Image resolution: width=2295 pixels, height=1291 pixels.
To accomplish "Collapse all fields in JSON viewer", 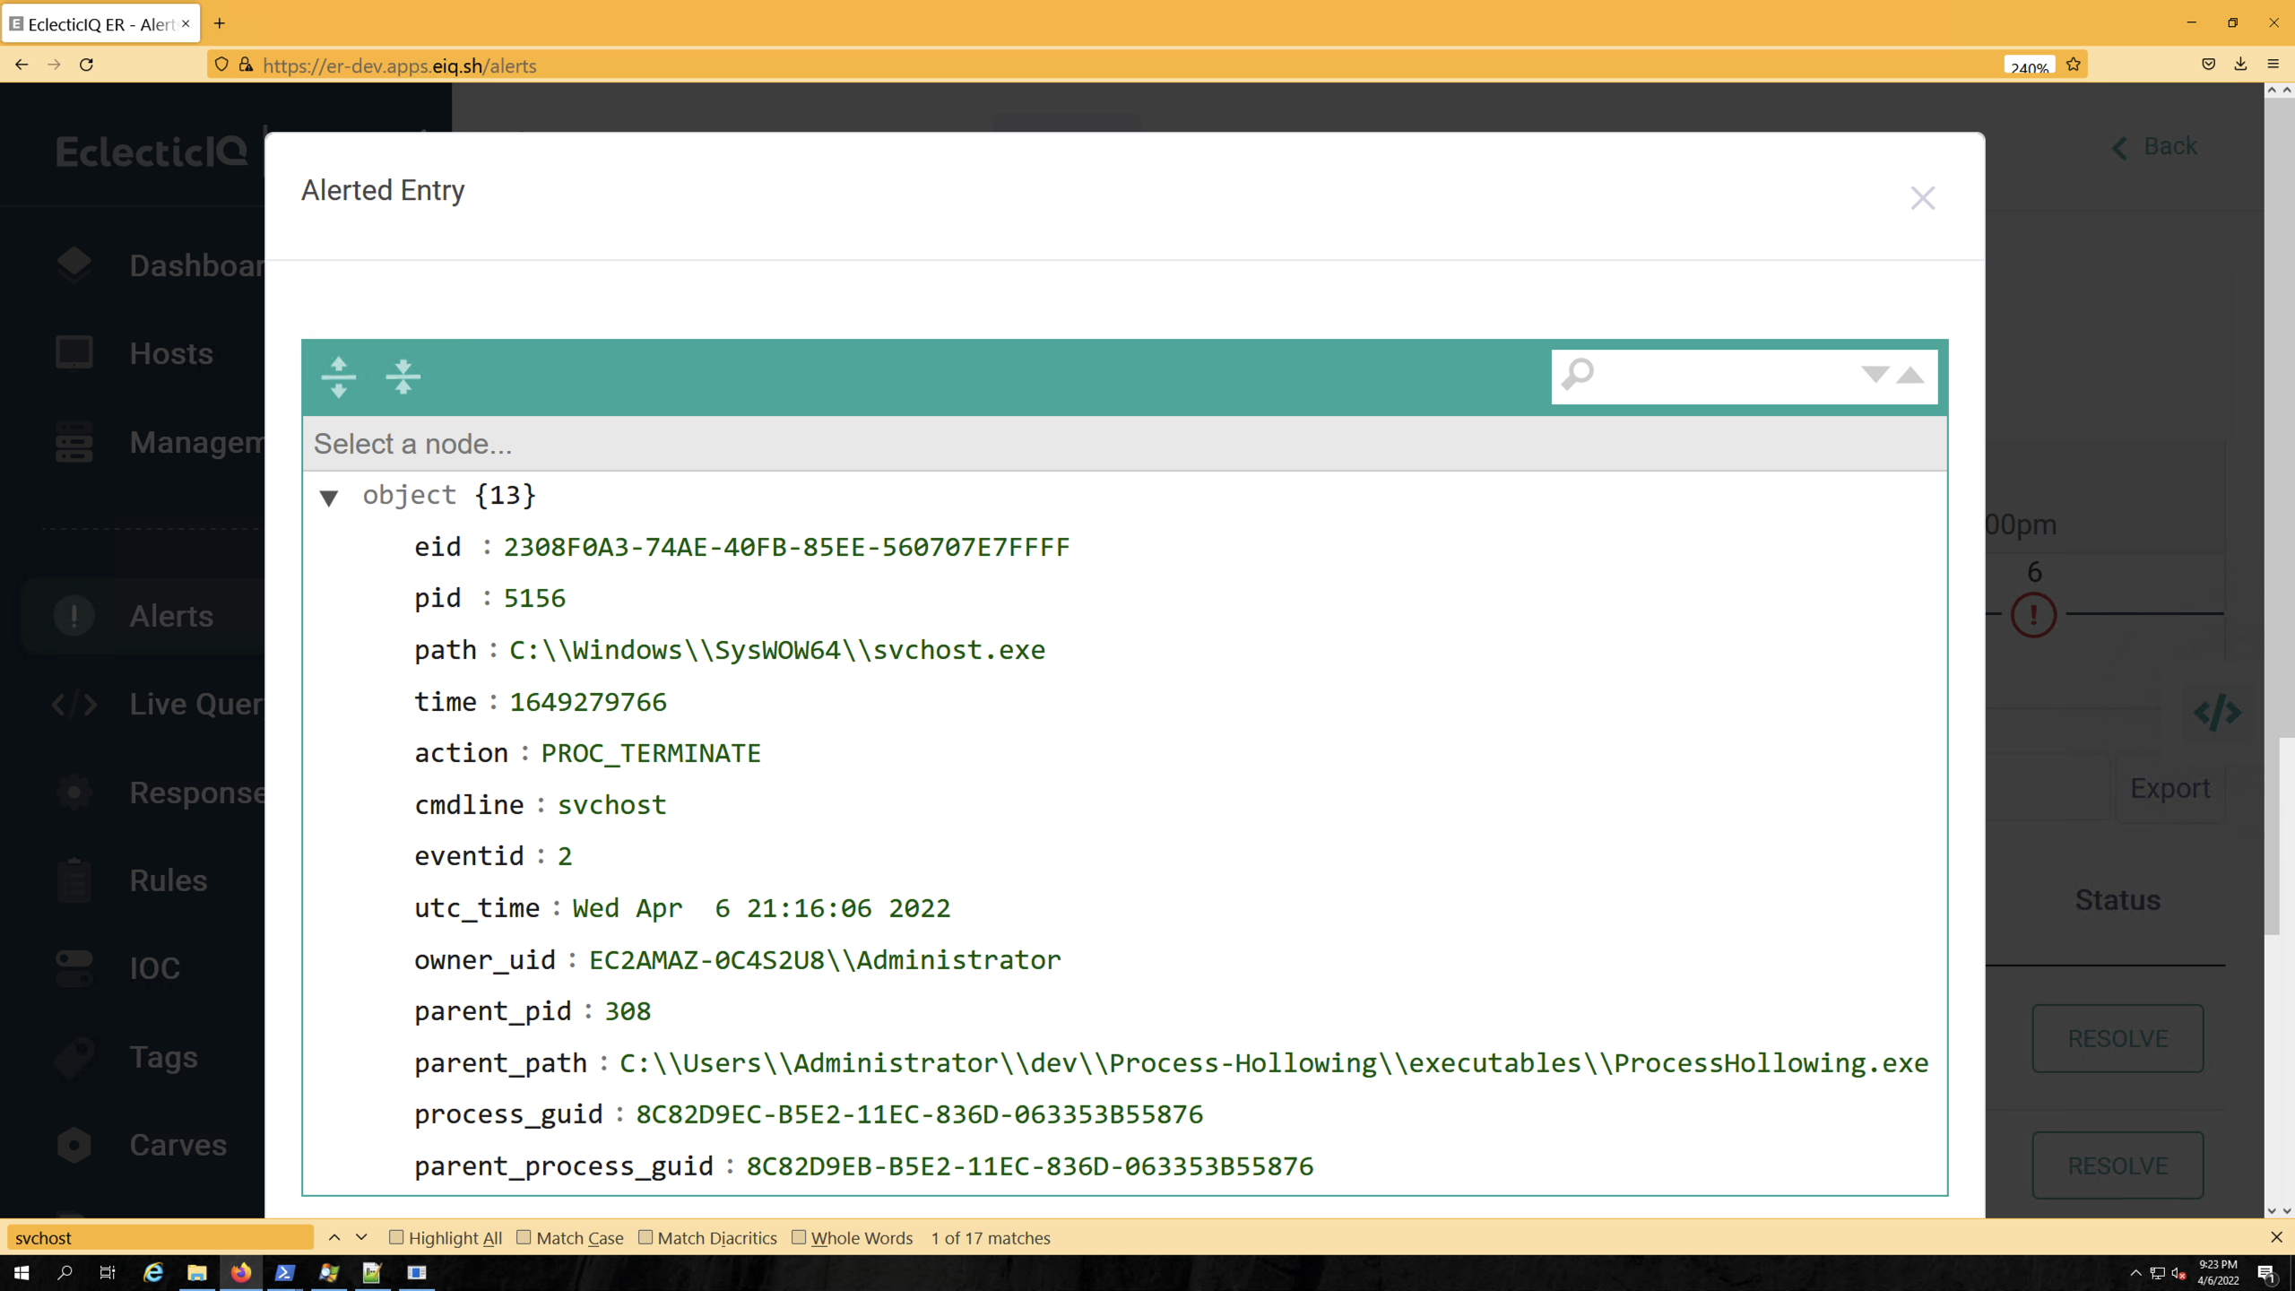I will (x=403, y=377).
